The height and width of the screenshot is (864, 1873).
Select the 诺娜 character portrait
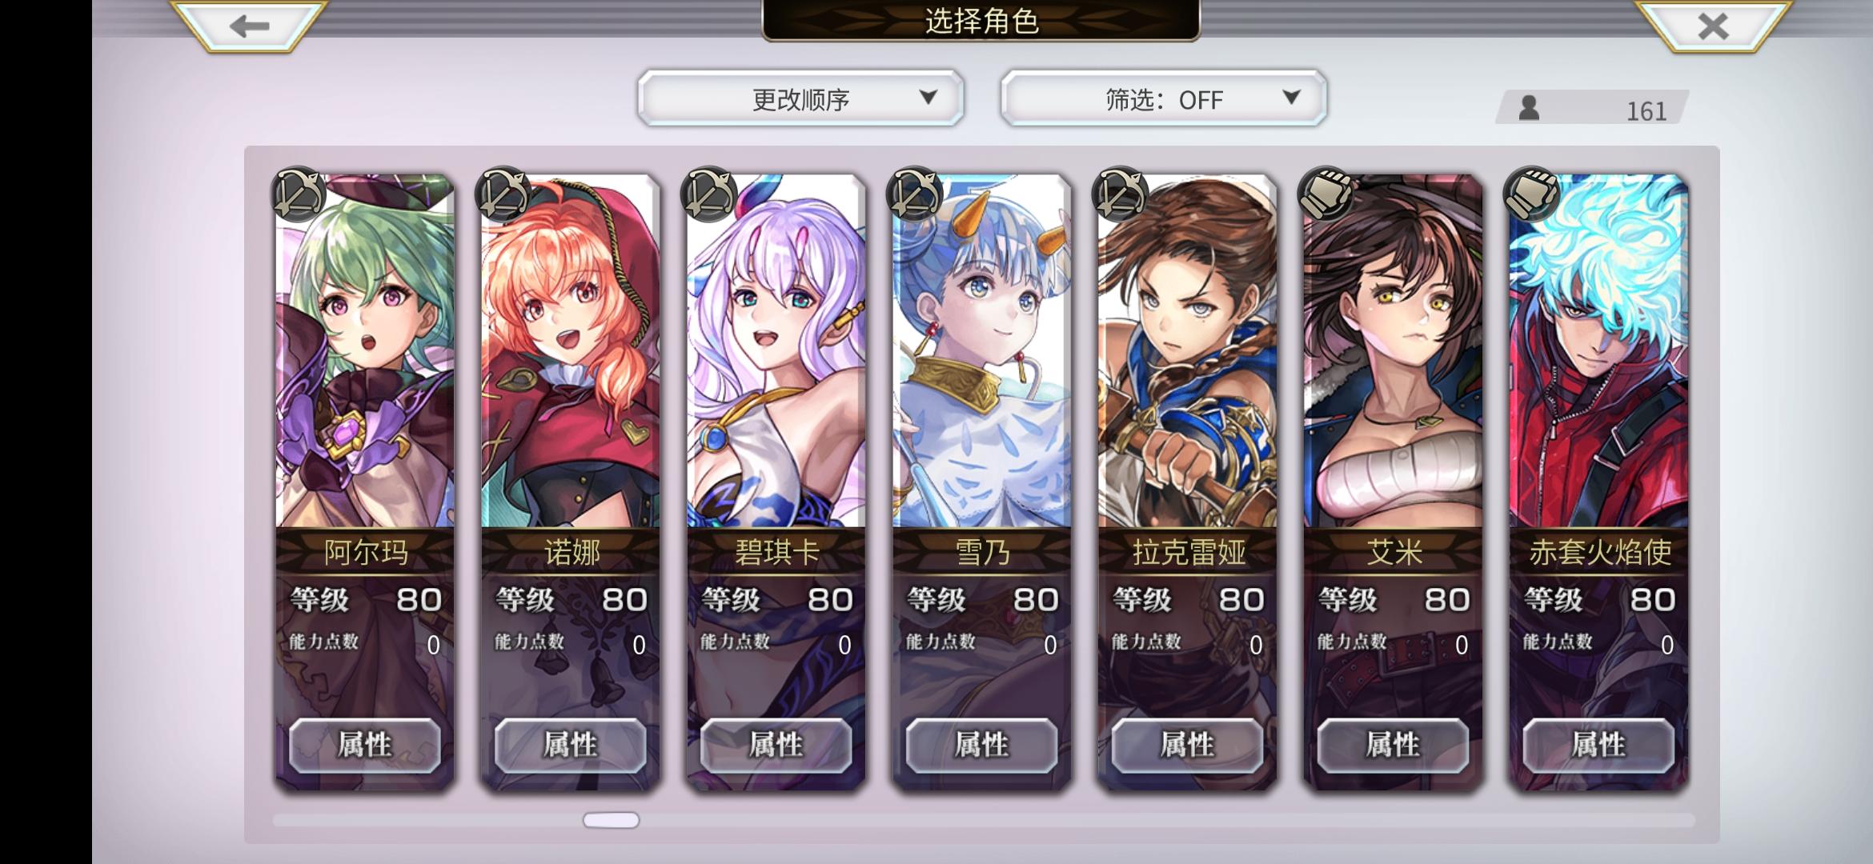[571, 352]
